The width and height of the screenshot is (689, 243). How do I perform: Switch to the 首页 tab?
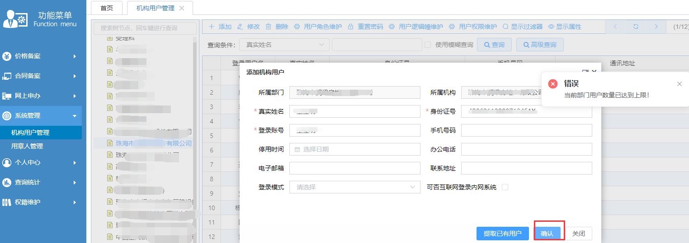click(x=107, y=8)
